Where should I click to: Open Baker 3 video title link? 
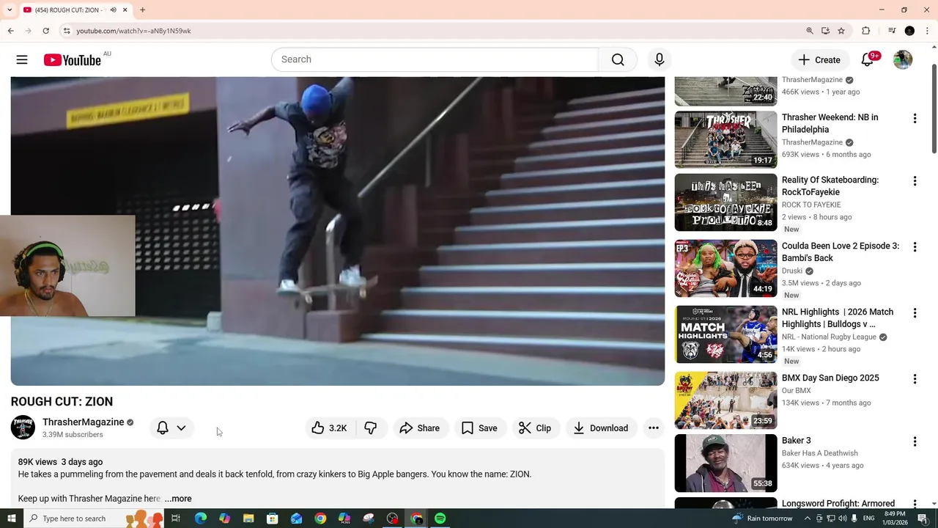(x=797, y=441)
